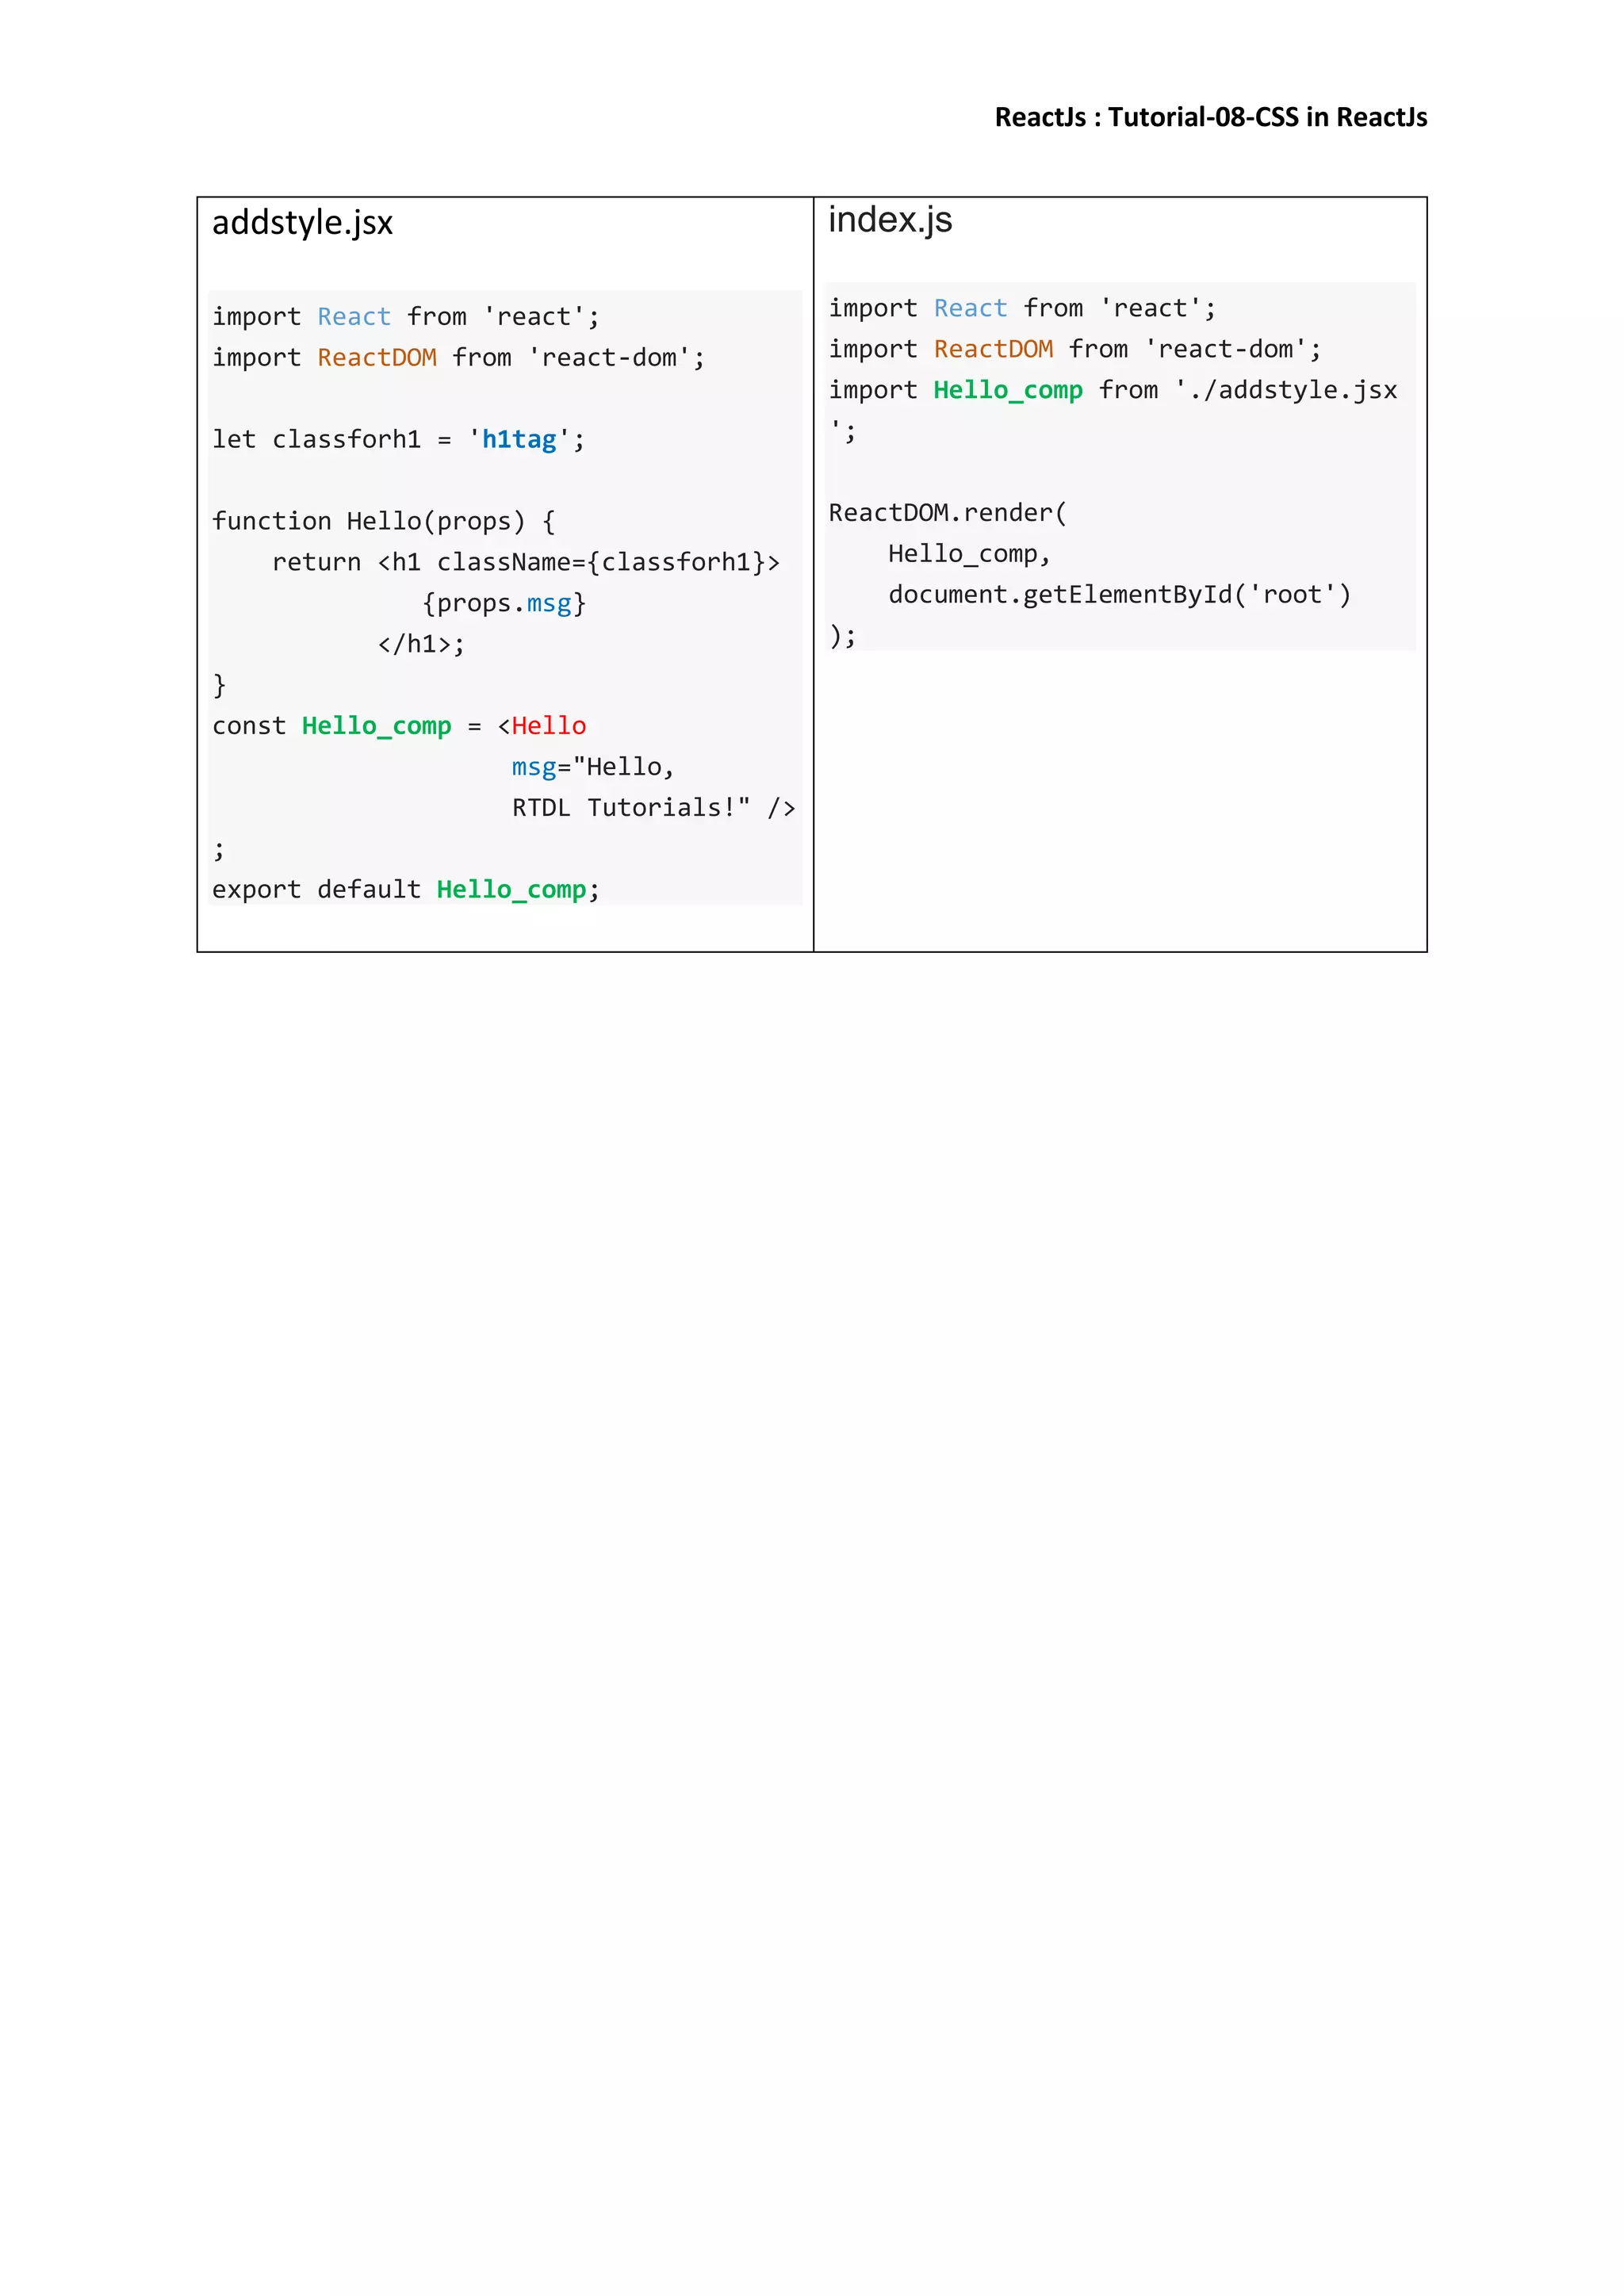Click document.getElementById('root') line
The height and width of the screenshot is (2296, 1624).
1119,595
